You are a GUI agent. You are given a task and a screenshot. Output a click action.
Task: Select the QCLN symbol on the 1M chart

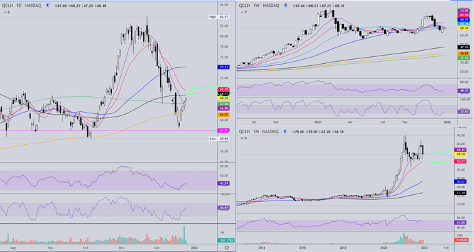tap(245, 131)
